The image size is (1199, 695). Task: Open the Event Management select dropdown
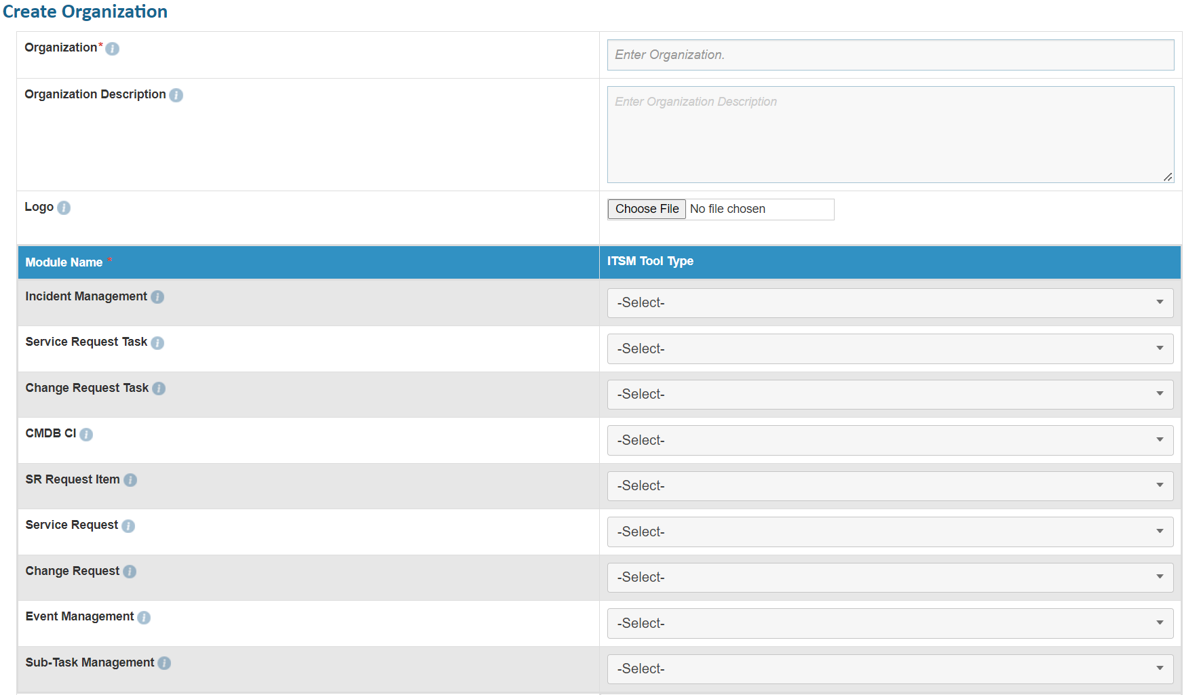[x=891, y=623]
